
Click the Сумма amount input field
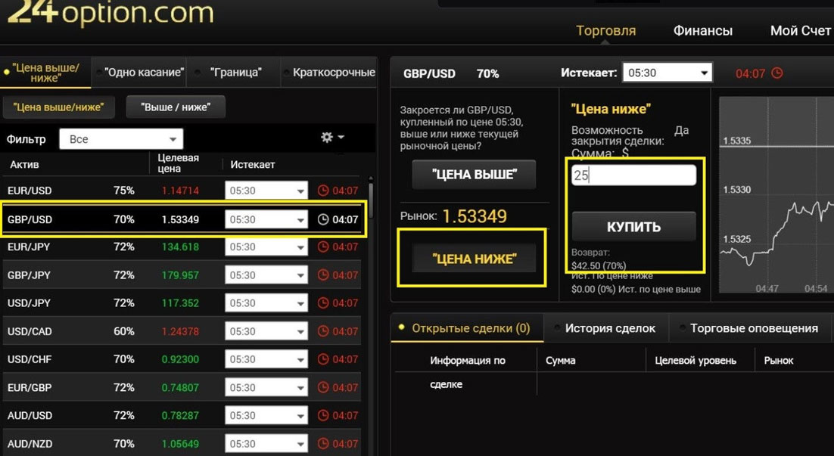633,175
